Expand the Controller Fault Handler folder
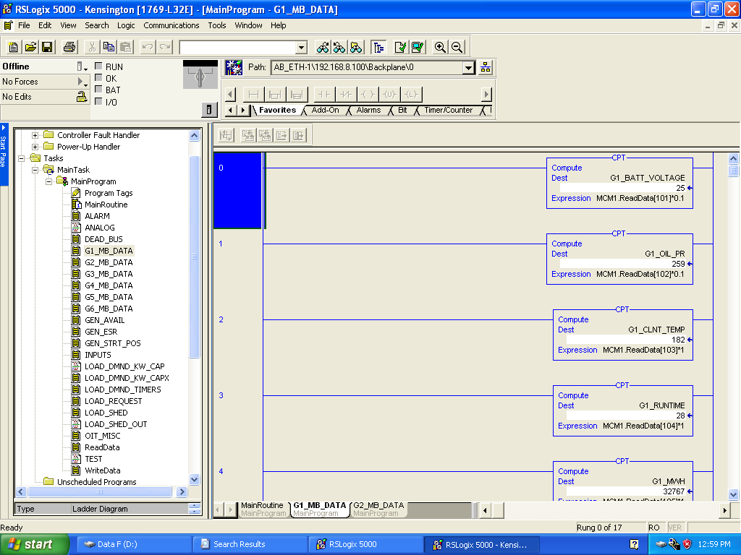 tap(35, 135)
